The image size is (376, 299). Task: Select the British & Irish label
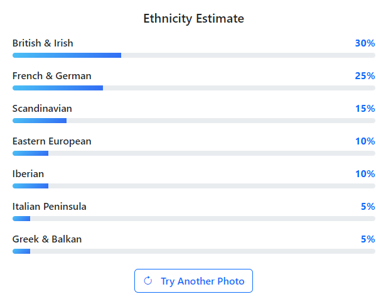point(43,43)
